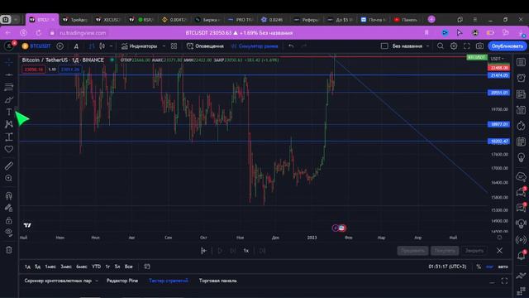
Task: Select the trend line drawing tool
Action: (x=9, y=74)
